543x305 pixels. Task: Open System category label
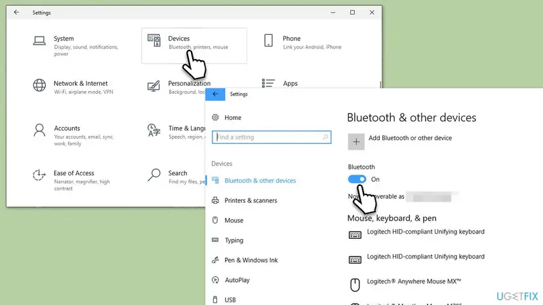click(64, 39)
